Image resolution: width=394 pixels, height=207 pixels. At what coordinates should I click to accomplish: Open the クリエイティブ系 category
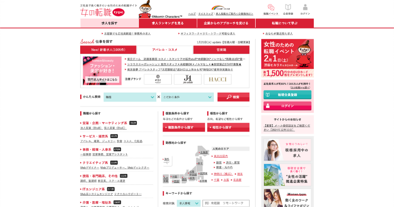click(x=95, y=163)
